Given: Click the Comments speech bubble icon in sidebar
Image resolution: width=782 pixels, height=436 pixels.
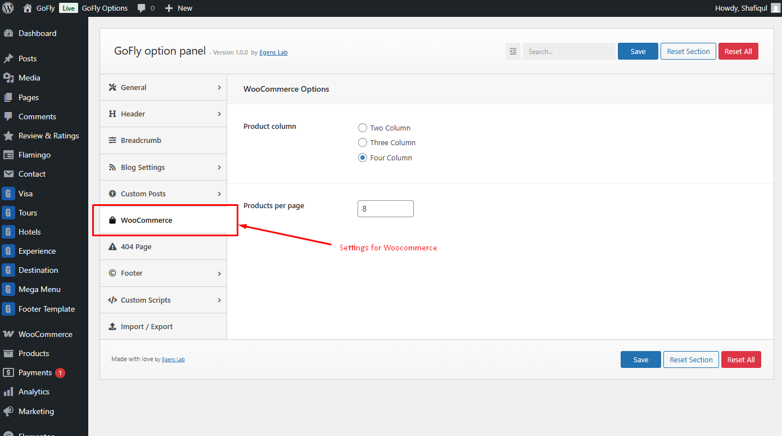Looking at the screenshot, I should pos(8,116).
